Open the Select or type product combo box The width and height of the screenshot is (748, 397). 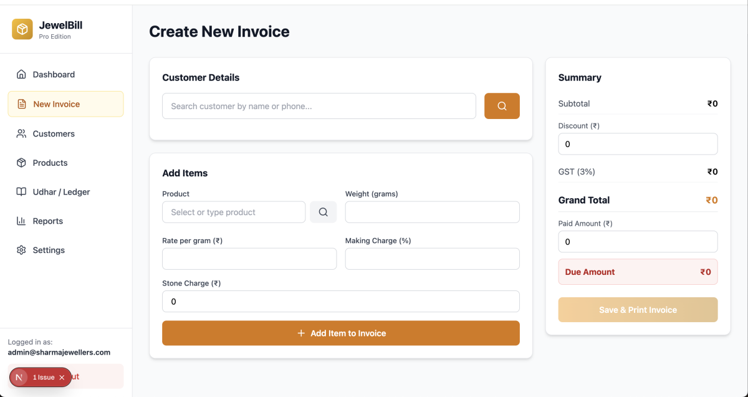pyautogui.click(x=234, y=213)
